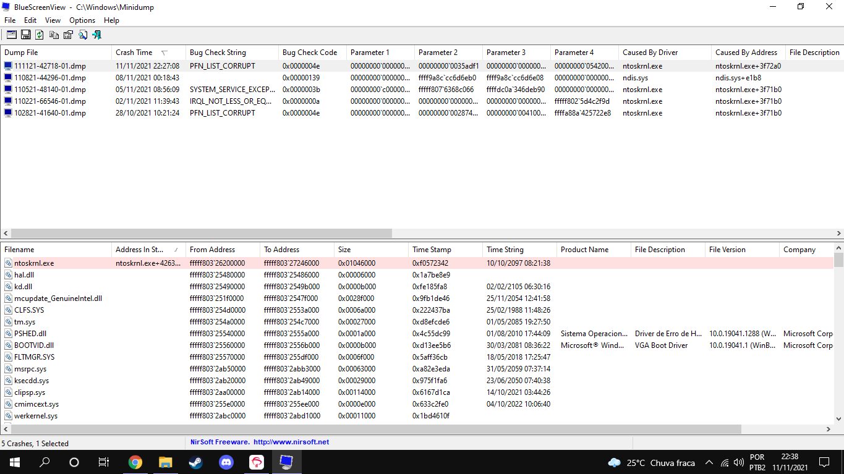The height and width of the screenshot is (474, 844).
Task: Select the SYSTEM_SERVICE_EXCEP... bug check cell
Action: point(232,90)
